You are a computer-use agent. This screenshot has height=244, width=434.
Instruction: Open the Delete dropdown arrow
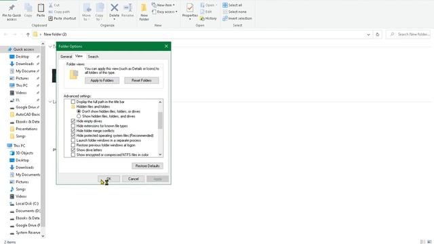click(115, 20)
